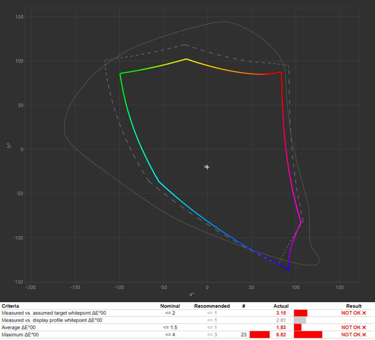The image size is (375, 340).
Task: Click the actual value 6.82
Action: [281, 335]
